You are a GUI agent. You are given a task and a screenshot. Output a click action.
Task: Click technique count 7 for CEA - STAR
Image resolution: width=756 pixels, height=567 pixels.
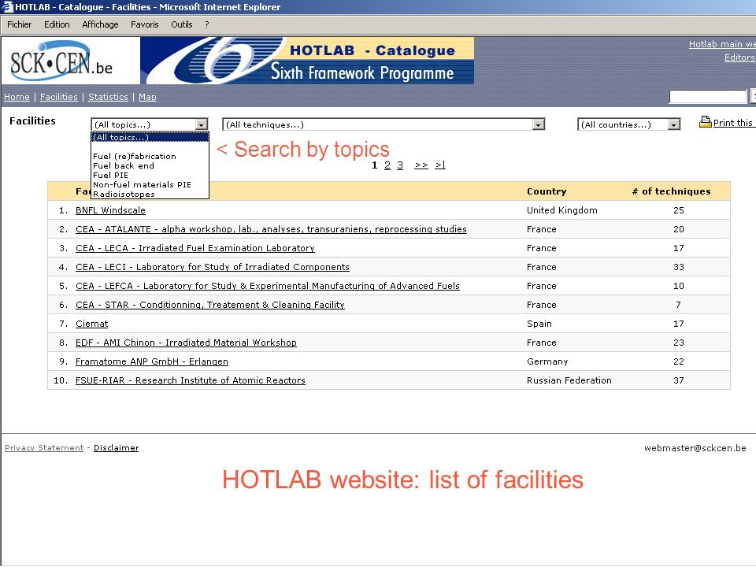[x=678, y=305]
